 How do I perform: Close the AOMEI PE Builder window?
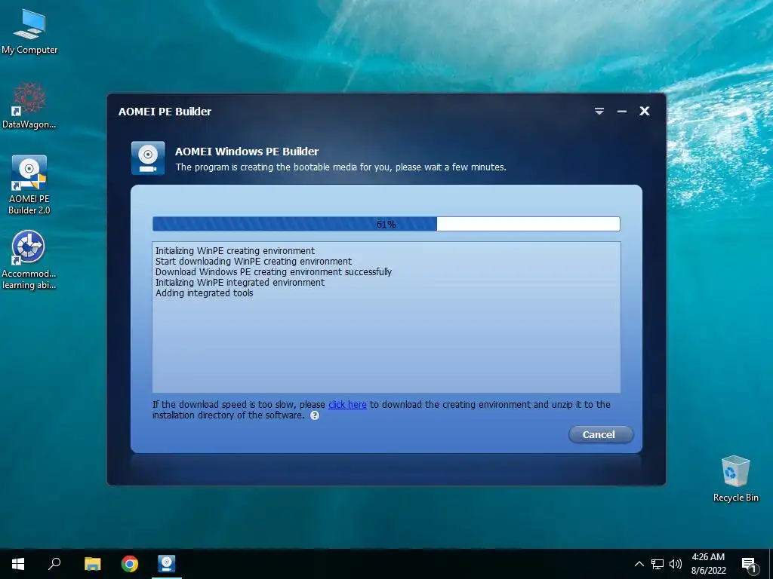(645, 112)
